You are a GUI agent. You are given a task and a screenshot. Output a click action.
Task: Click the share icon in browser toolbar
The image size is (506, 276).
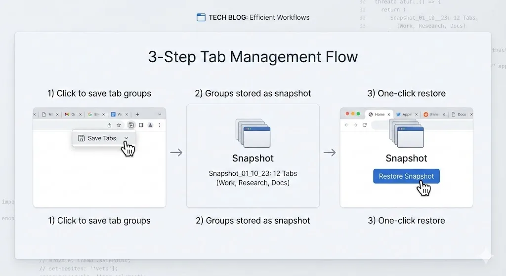109,125
